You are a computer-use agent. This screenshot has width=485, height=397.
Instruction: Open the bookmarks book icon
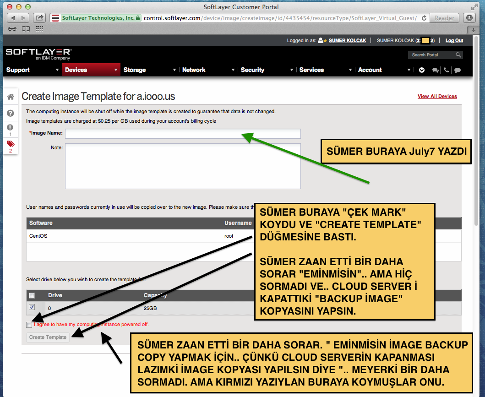(26, 29)
